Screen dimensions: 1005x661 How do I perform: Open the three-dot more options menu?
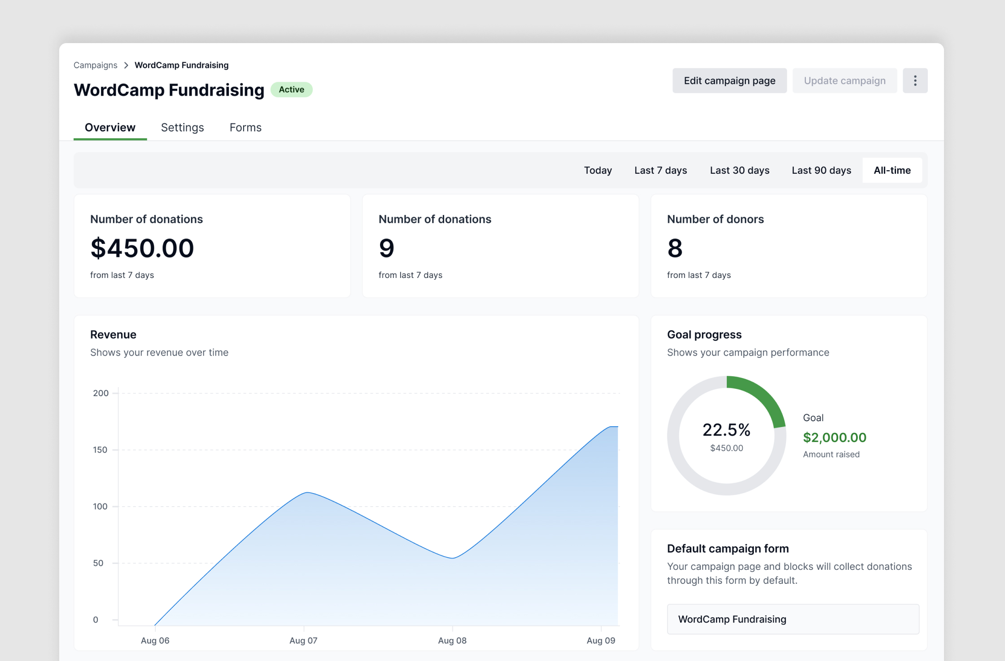point(915,81)
